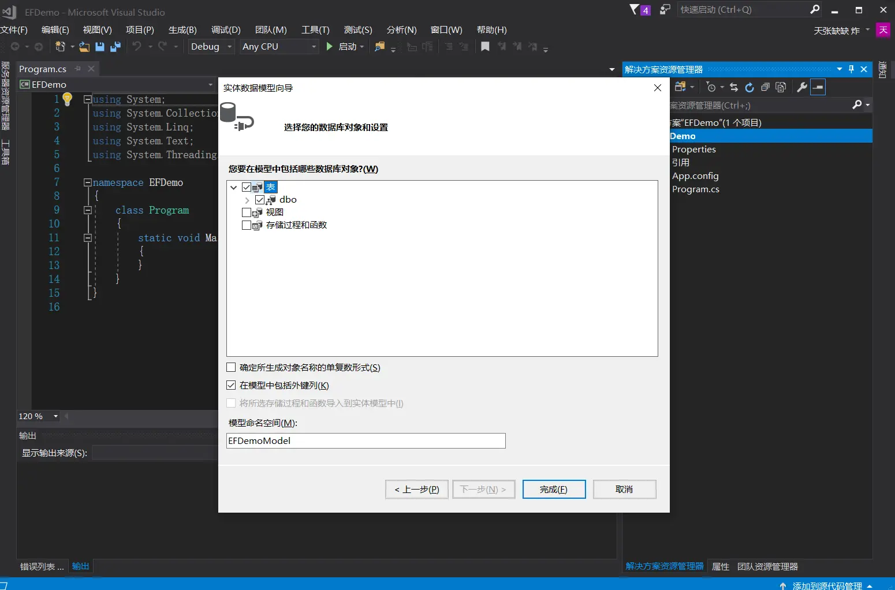Click the send feedback icon
The width and height of the screenshot is (895, 590).
tap(665, 9)
